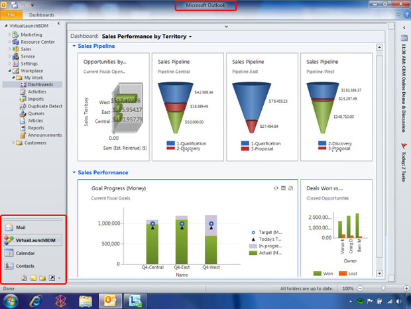Image resolution: width=411 pixels, height=309 pixels.
Task: Launch Internet Explorer from taskbar
Action: [x=36, y=301]
